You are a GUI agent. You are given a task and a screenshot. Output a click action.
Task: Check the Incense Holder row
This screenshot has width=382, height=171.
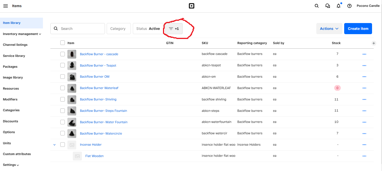tap(63, 145)
